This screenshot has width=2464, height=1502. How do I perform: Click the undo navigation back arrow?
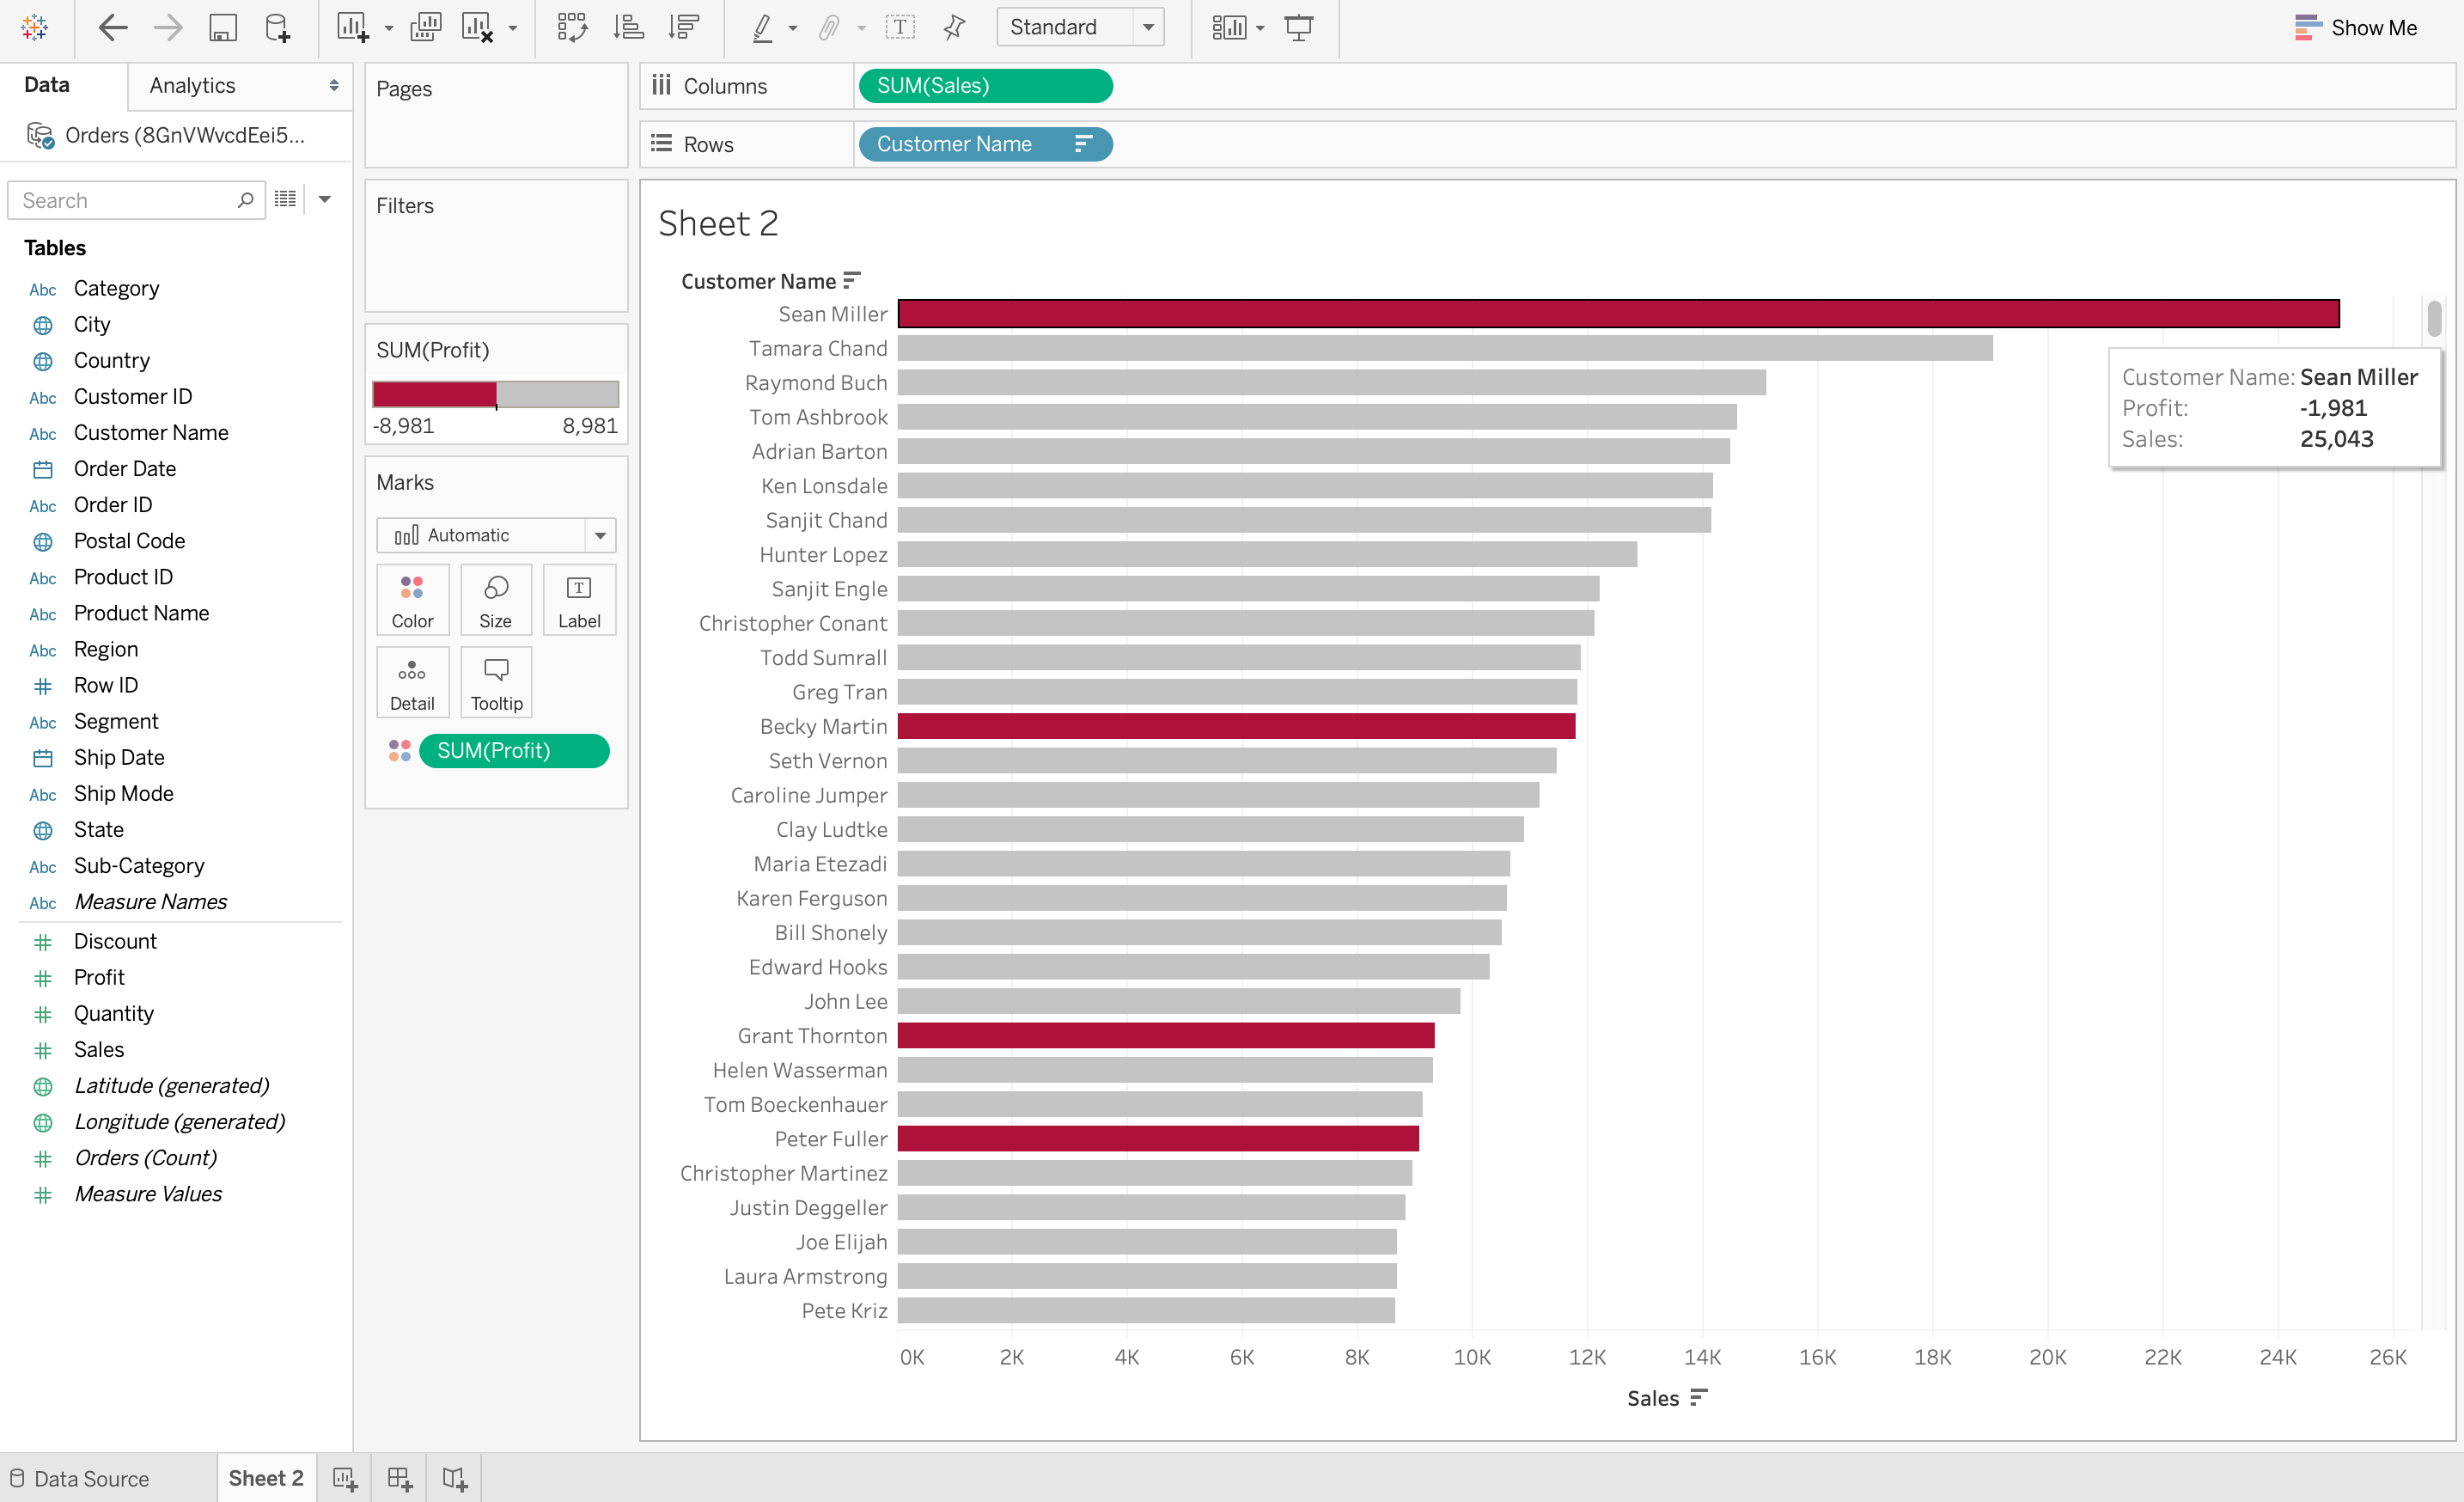coord(111,27)
